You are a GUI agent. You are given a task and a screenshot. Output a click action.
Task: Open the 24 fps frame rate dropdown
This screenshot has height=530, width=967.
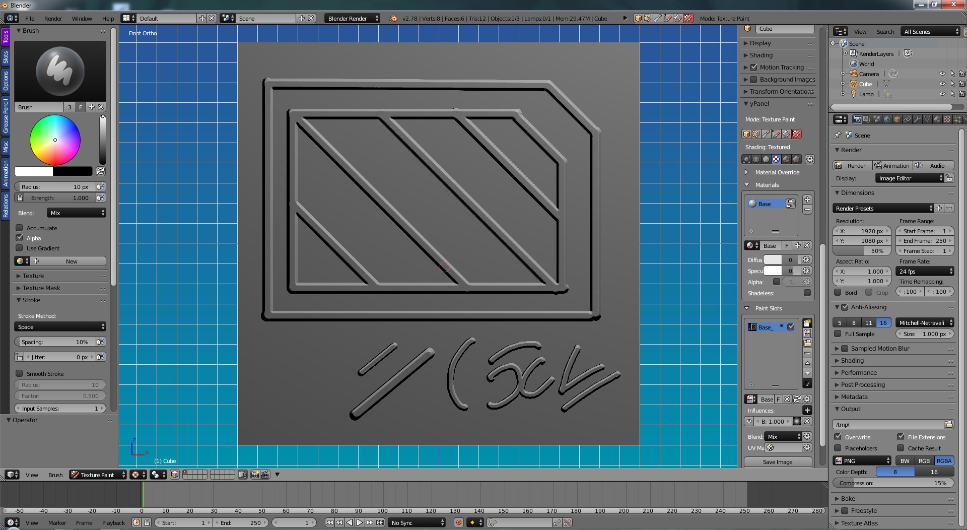tap(925, 271)
